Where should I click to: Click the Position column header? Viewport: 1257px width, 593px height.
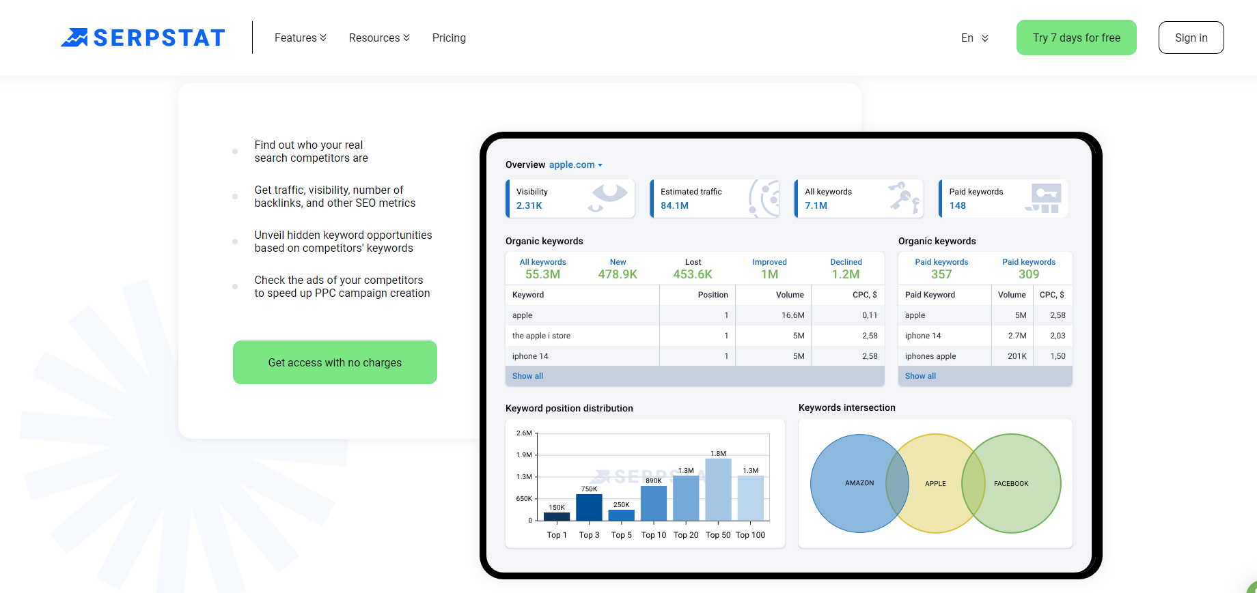(713, 295)
